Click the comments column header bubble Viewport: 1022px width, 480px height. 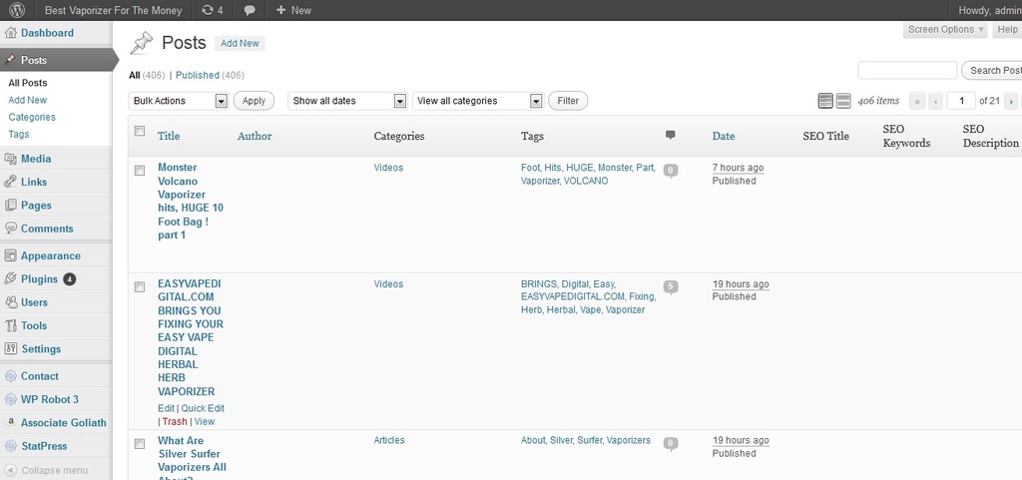point(670,136)
